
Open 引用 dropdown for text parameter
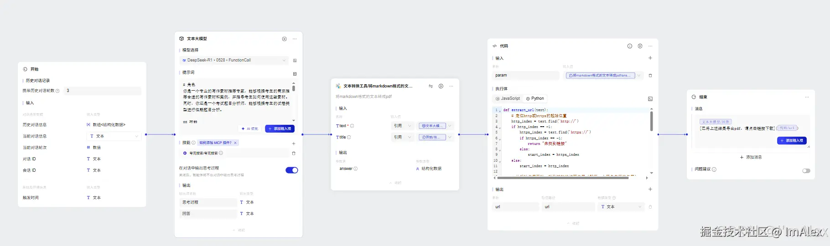point(402,126)
